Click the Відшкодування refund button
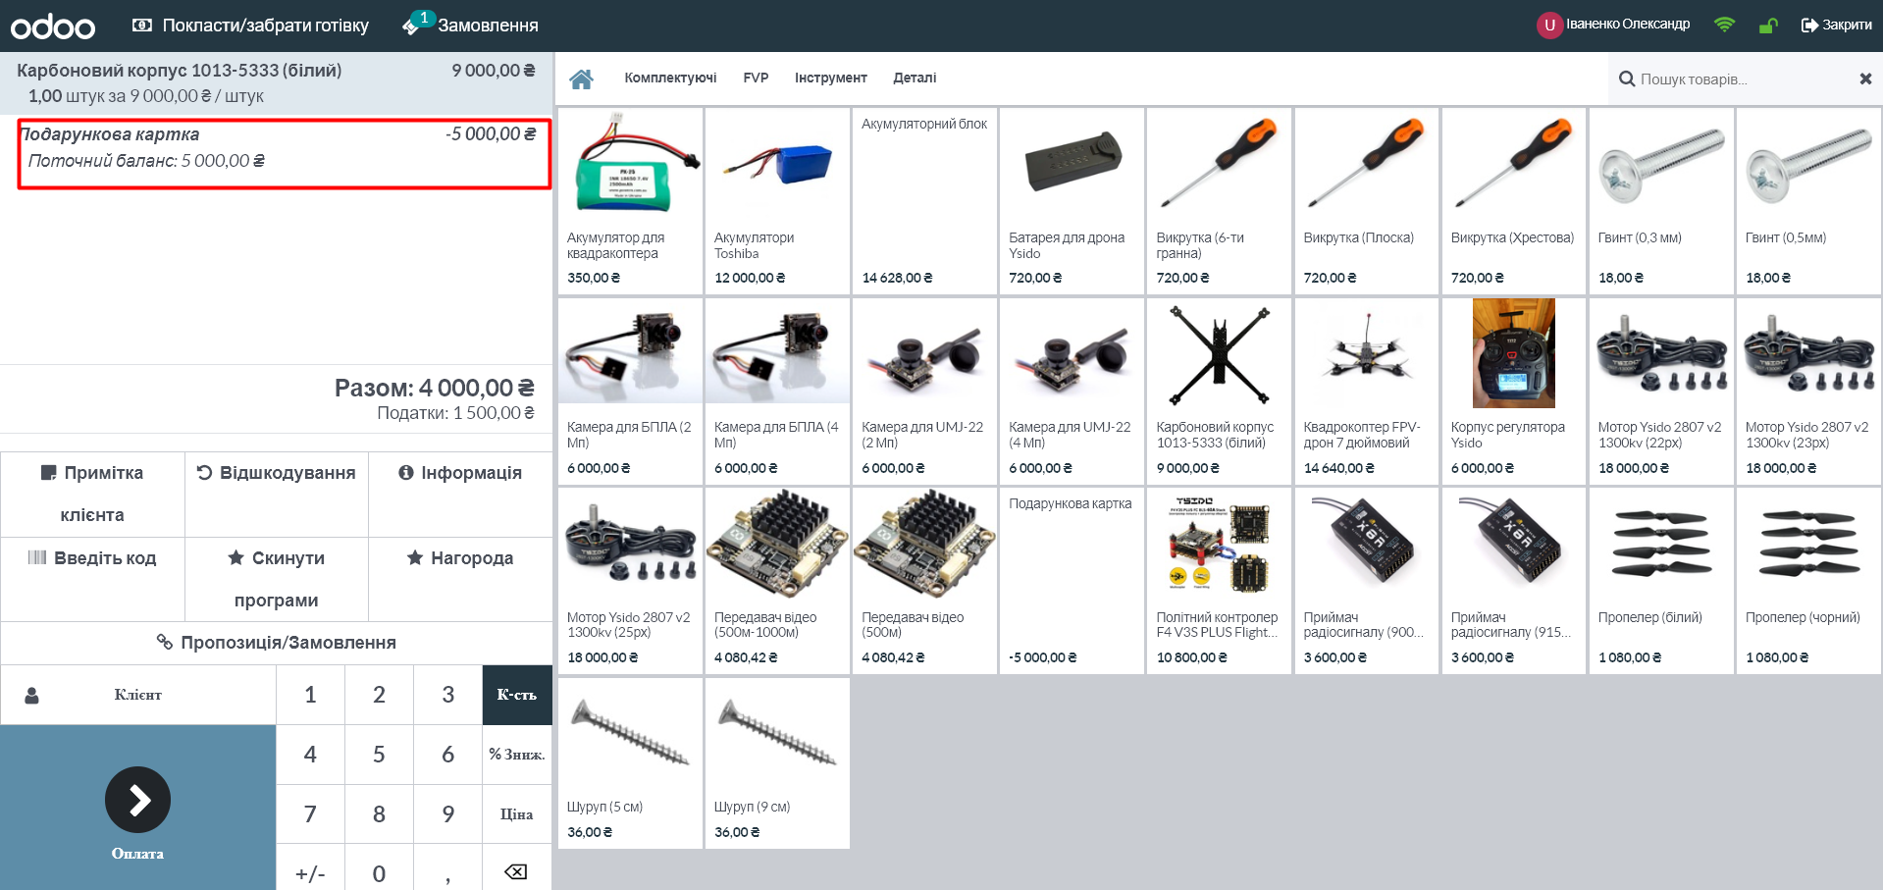Viewport: 1883px width, 890px height. (x=276, y=473)
